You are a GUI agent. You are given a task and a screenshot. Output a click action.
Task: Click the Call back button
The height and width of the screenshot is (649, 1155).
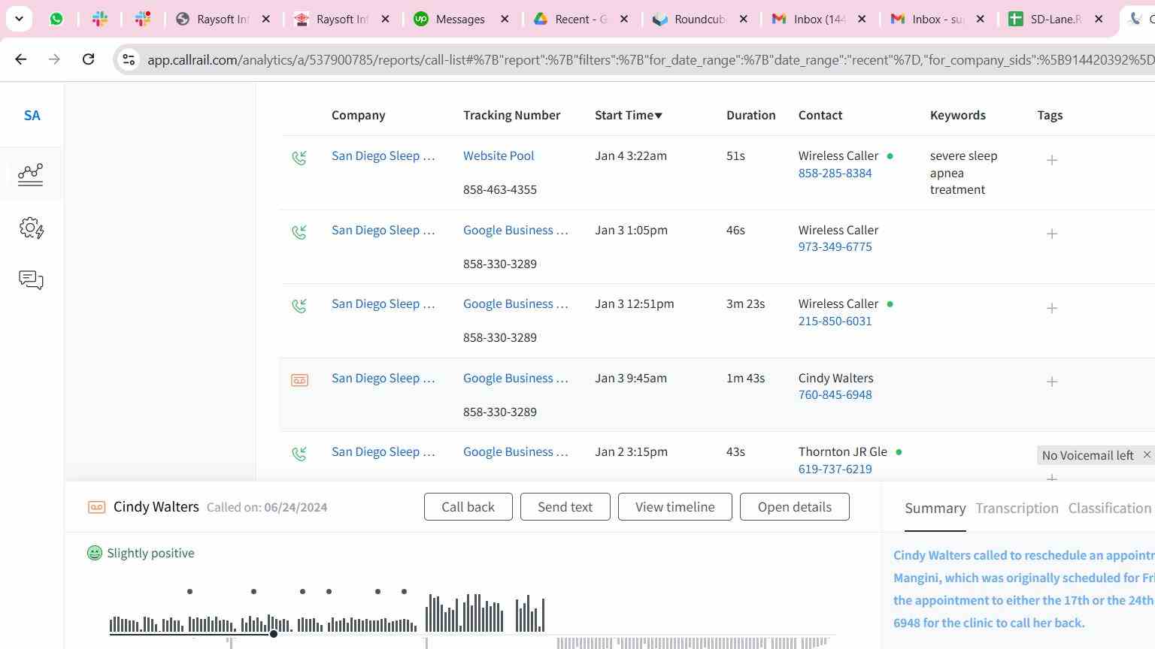[468, 507]
